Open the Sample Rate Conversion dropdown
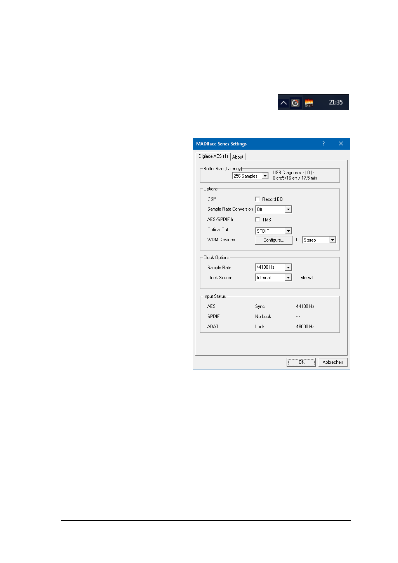The height and width of the screenshot is (563, 398). click(x=274, y=209)
